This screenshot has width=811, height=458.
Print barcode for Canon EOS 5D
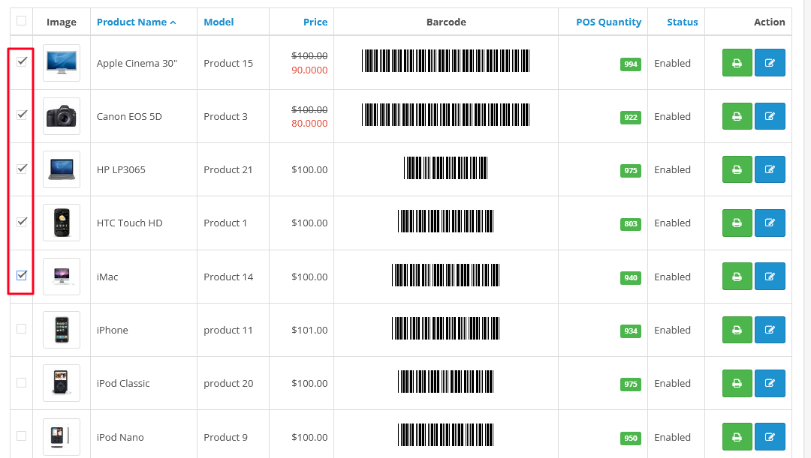click(x=737, y=116)
